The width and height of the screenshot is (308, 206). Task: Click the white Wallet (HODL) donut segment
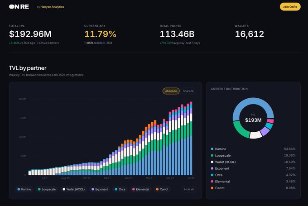(255, 135)
